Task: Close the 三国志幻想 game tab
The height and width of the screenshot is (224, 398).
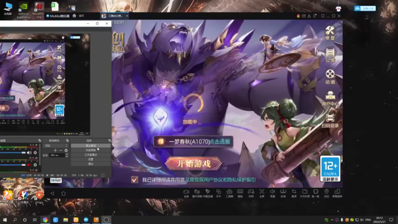Action: (127, 16)
